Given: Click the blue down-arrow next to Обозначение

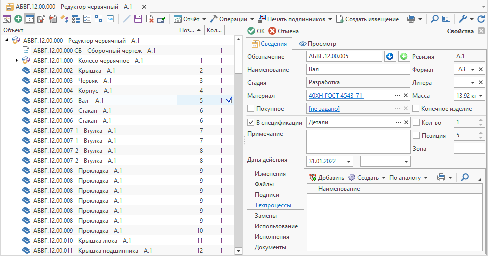Looking at the screenshot, I should pyautogui.click(x=390, y=56).
